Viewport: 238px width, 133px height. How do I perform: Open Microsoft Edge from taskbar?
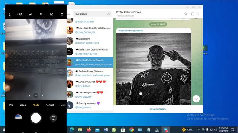point(72,130)
